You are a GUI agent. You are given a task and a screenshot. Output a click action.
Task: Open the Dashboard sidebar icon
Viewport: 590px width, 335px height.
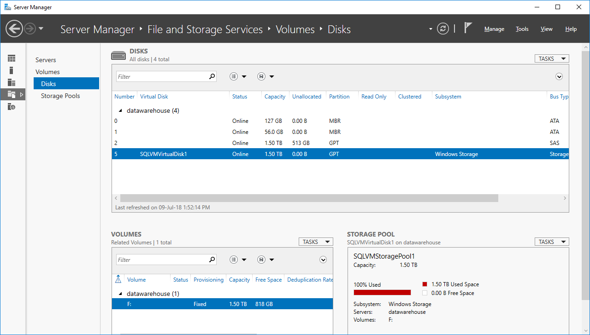click(12, 58)
